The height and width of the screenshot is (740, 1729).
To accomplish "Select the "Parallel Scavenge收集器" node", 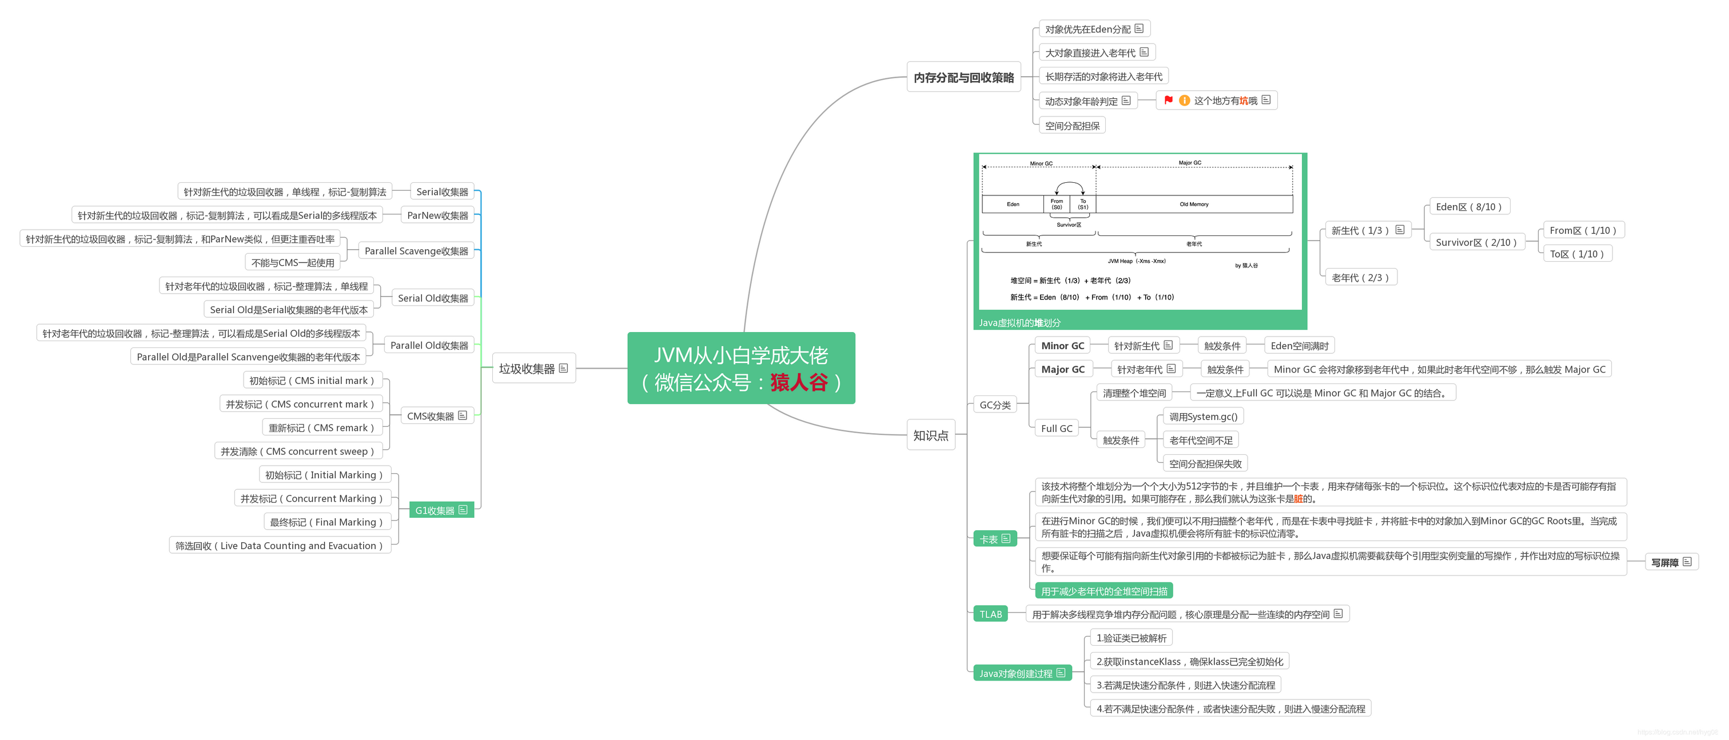I will [416, 250].
